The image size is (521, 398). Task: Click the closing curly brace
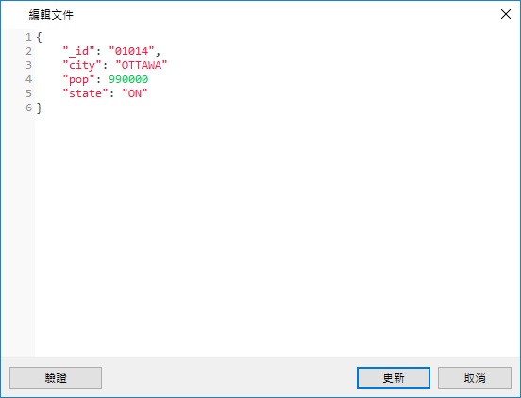[40, 108]
